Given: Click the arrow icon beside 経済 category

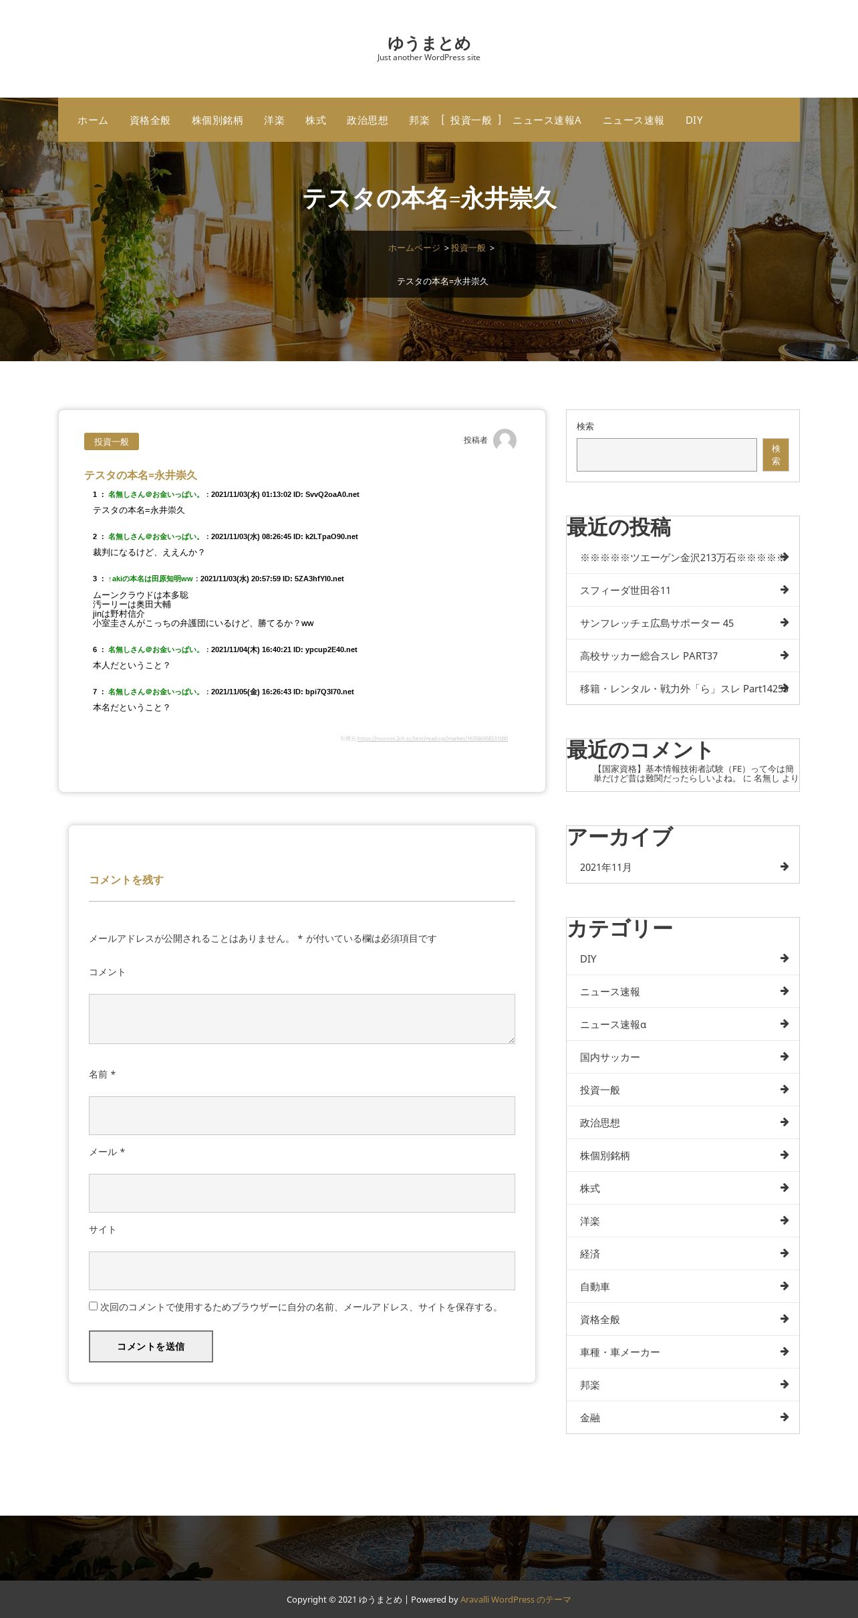Looking at the screenshot, I should (784, 1253).
